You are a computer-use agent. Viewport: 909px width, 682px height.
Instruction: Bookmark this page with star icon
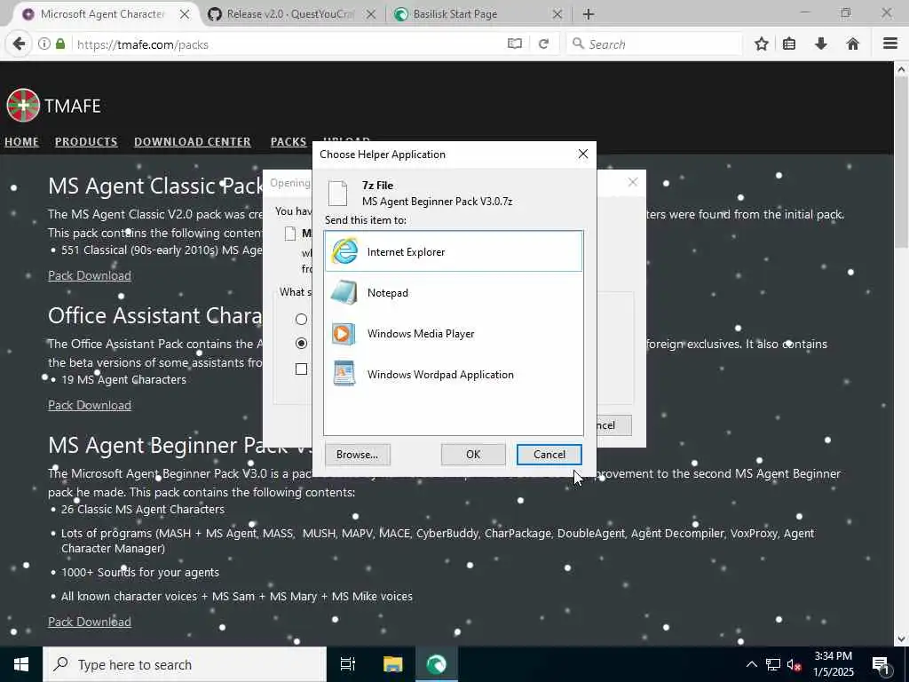[762, 44]
